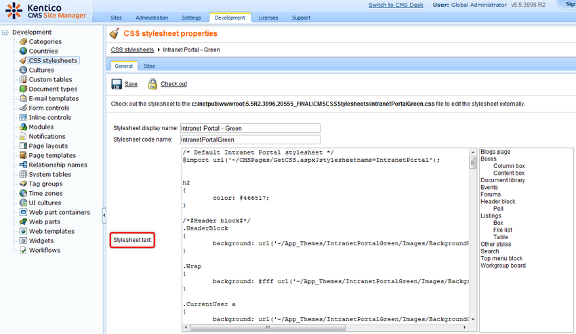The height and width of the screenshot is (334, 576).
Task: Click the Tag groups icon
Action: tap(23, 184)
